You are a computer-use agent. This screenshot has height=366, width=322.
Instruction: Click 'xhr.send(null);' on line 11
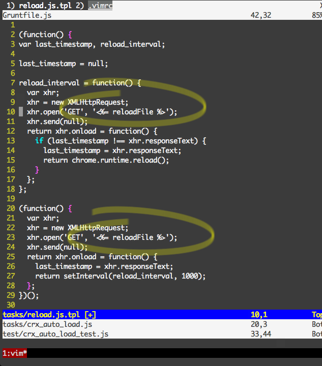pos(57,121)
